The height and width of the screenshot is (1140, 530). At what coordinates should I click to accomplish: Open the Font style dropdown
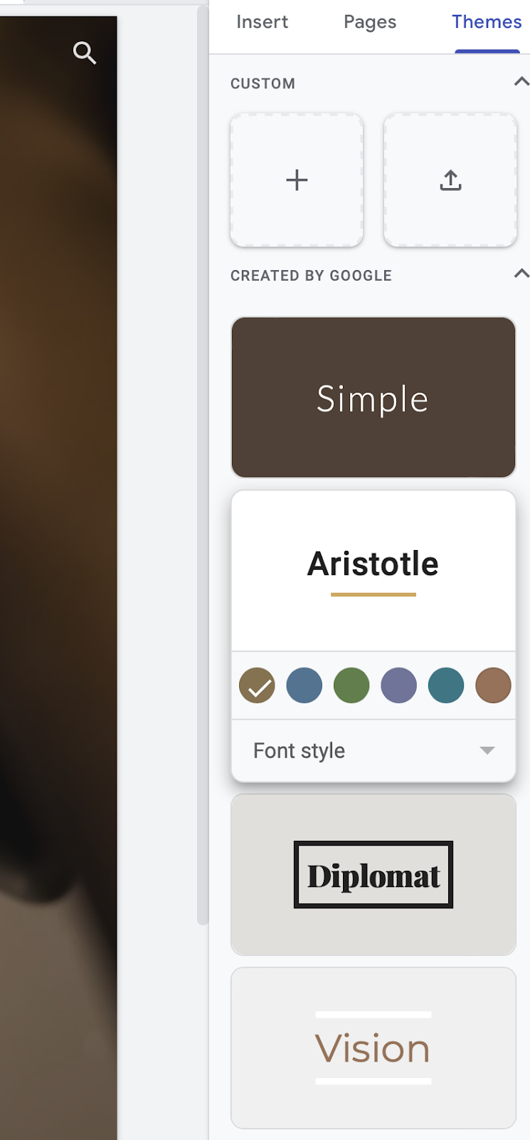373,750
